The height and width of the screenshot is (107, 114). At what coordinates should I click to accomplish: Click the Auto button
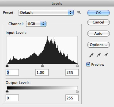[x=98, y=33]
